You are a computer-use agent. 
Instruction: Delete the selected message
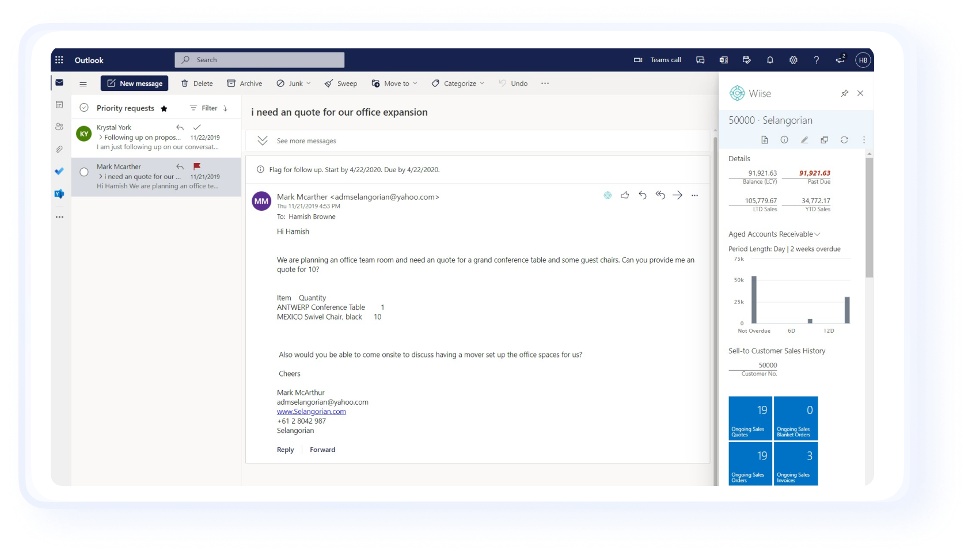point(197,83)
